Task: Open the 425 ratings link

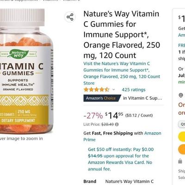Action: click(x=134, y=90)
